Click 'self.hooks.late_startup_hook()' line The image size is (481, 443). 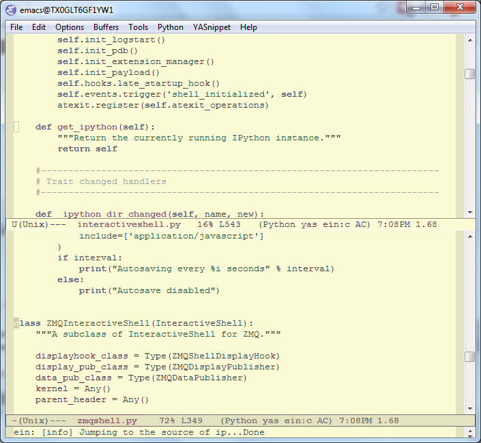pyautogui.click(x=139, y=84)
